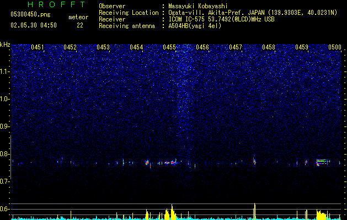Click the echo spike below 0457 label's right

254,161
